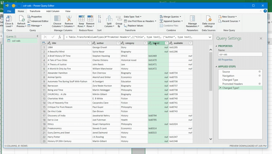Select the col-vals query

22,41
